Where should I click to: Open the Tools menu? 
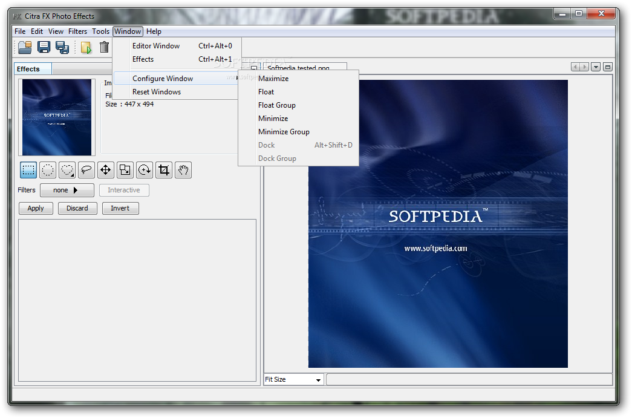click(x=100, y=31)
